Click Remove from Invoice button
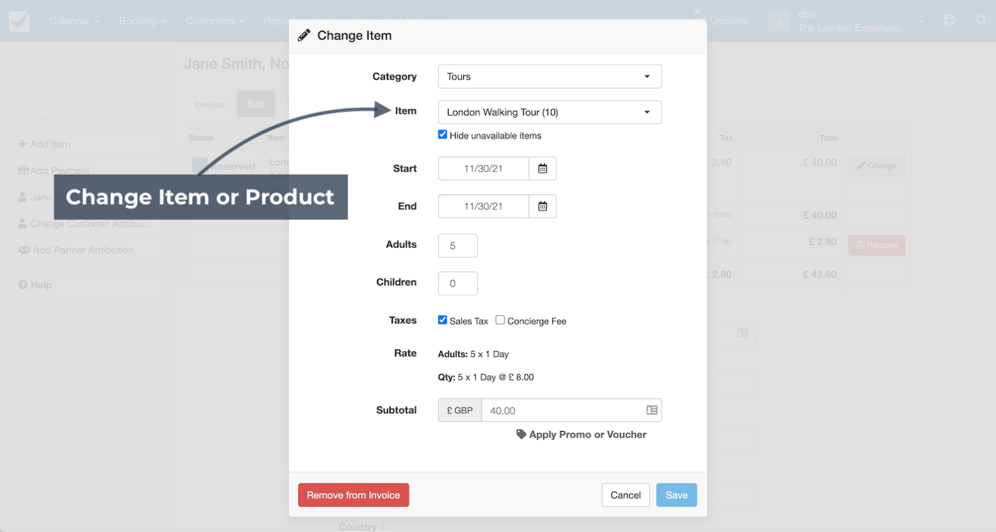This screenshot has width=996, height=532. [x=353, y=495]
